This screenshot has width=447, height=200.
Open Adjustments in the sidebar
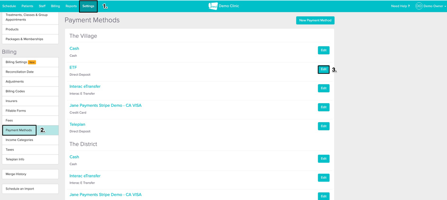tap(30, 82)
